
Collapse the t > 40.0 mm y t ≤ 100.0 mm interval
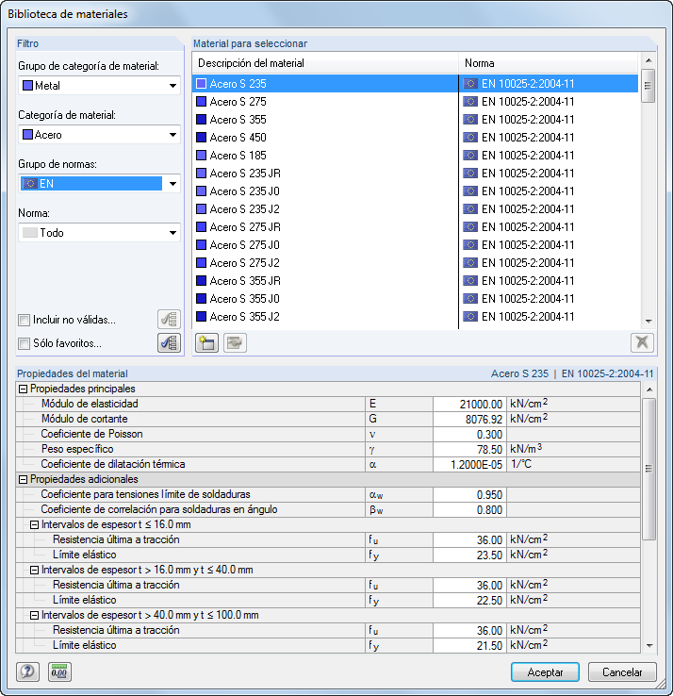[x=34, y=616]
